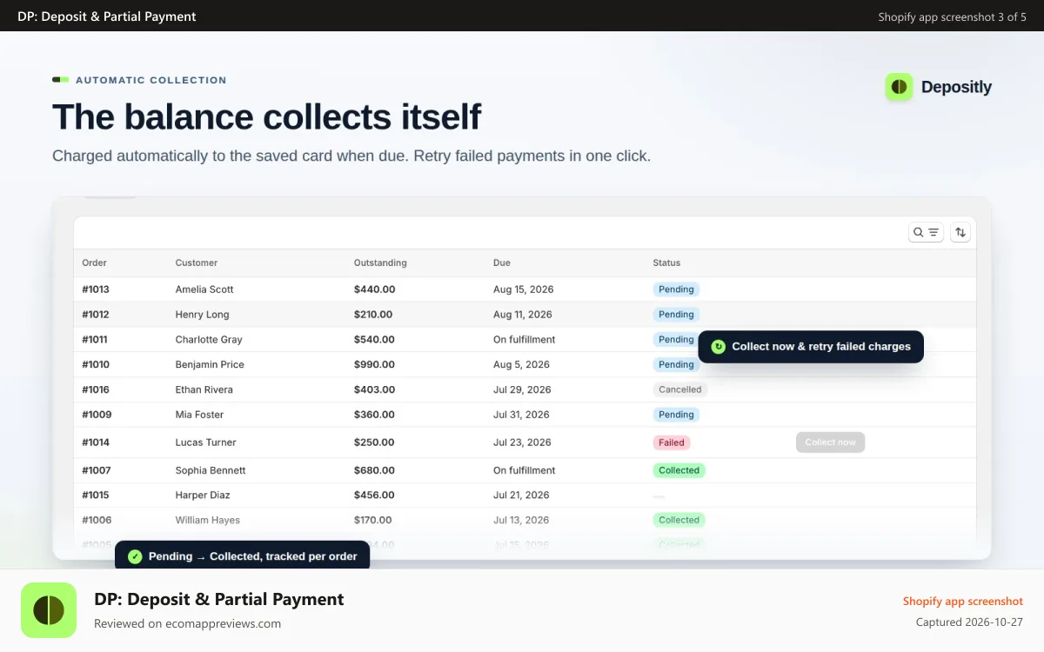Image resolution: width=1044 pixels, height=652 pixels.
Task: Click customer Lucas Turner
Action: (x=205, y=442)
